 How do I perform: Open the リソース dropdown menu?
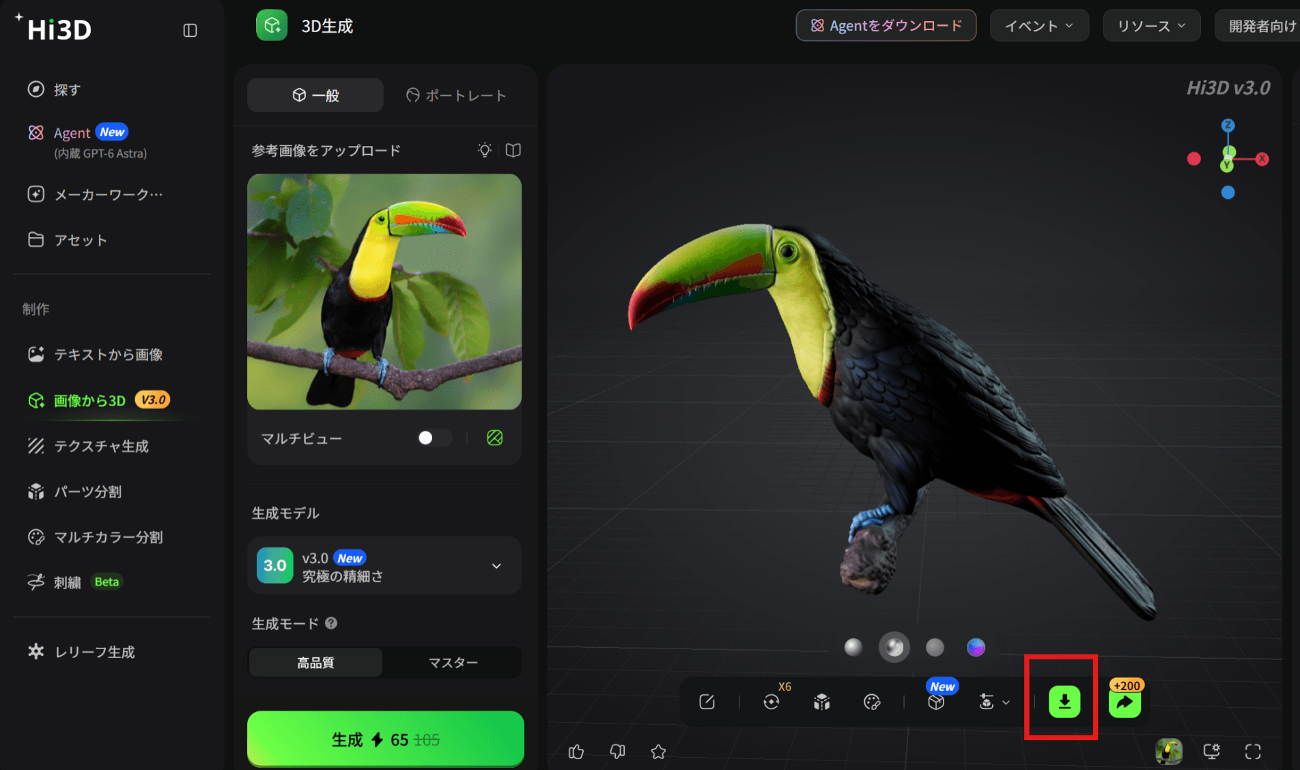click(x=1152, y=26)
